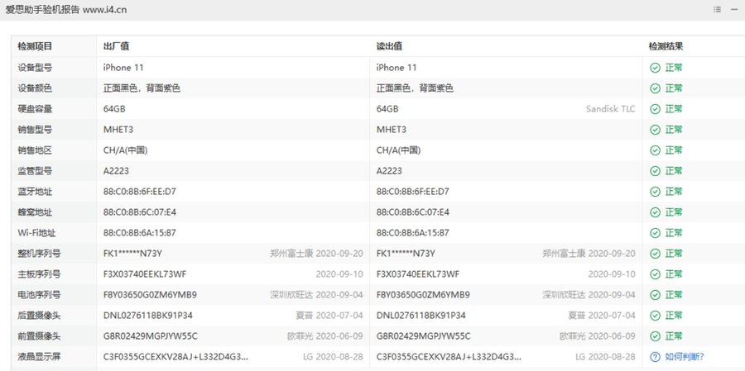Click the 出厂值 column header

117,46
